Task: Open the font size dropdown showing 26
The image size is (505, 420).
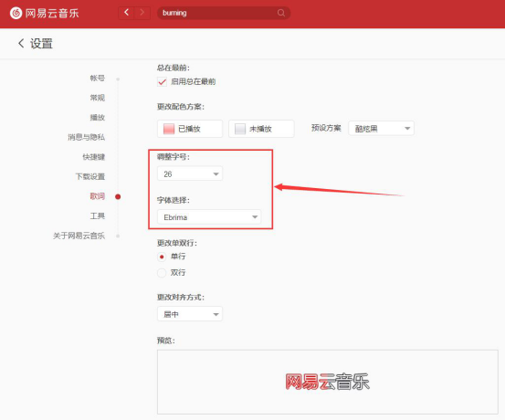Action: [190, 173]
